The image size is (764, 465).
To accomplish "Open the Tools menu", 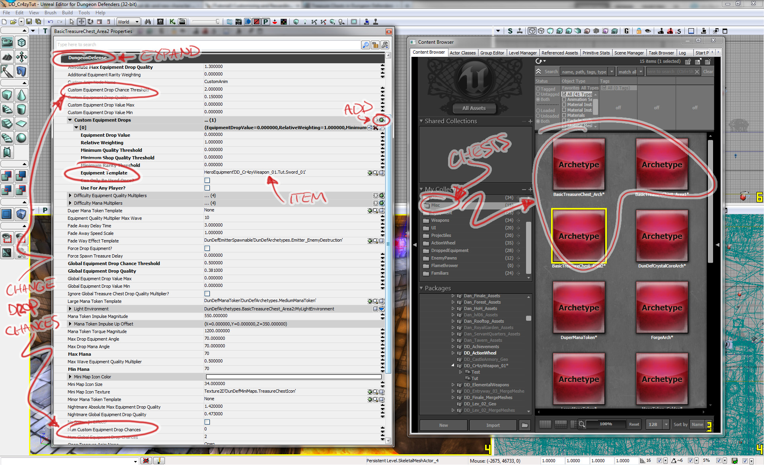I will click(x=84, y=13).
